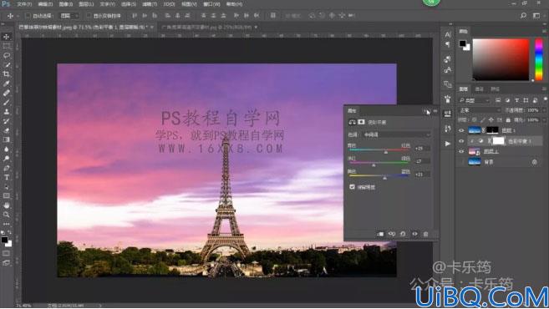
Task: Select the Horizontal Type tool
Action: click(x=7, y=177)
